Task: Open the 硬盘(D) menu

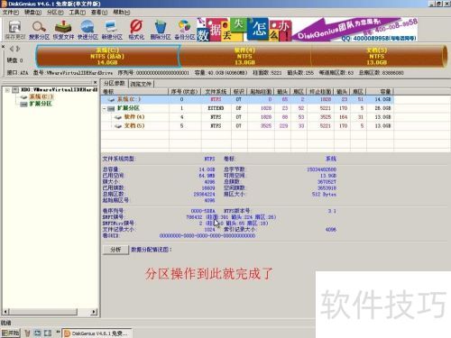Action: coord(32,13)
